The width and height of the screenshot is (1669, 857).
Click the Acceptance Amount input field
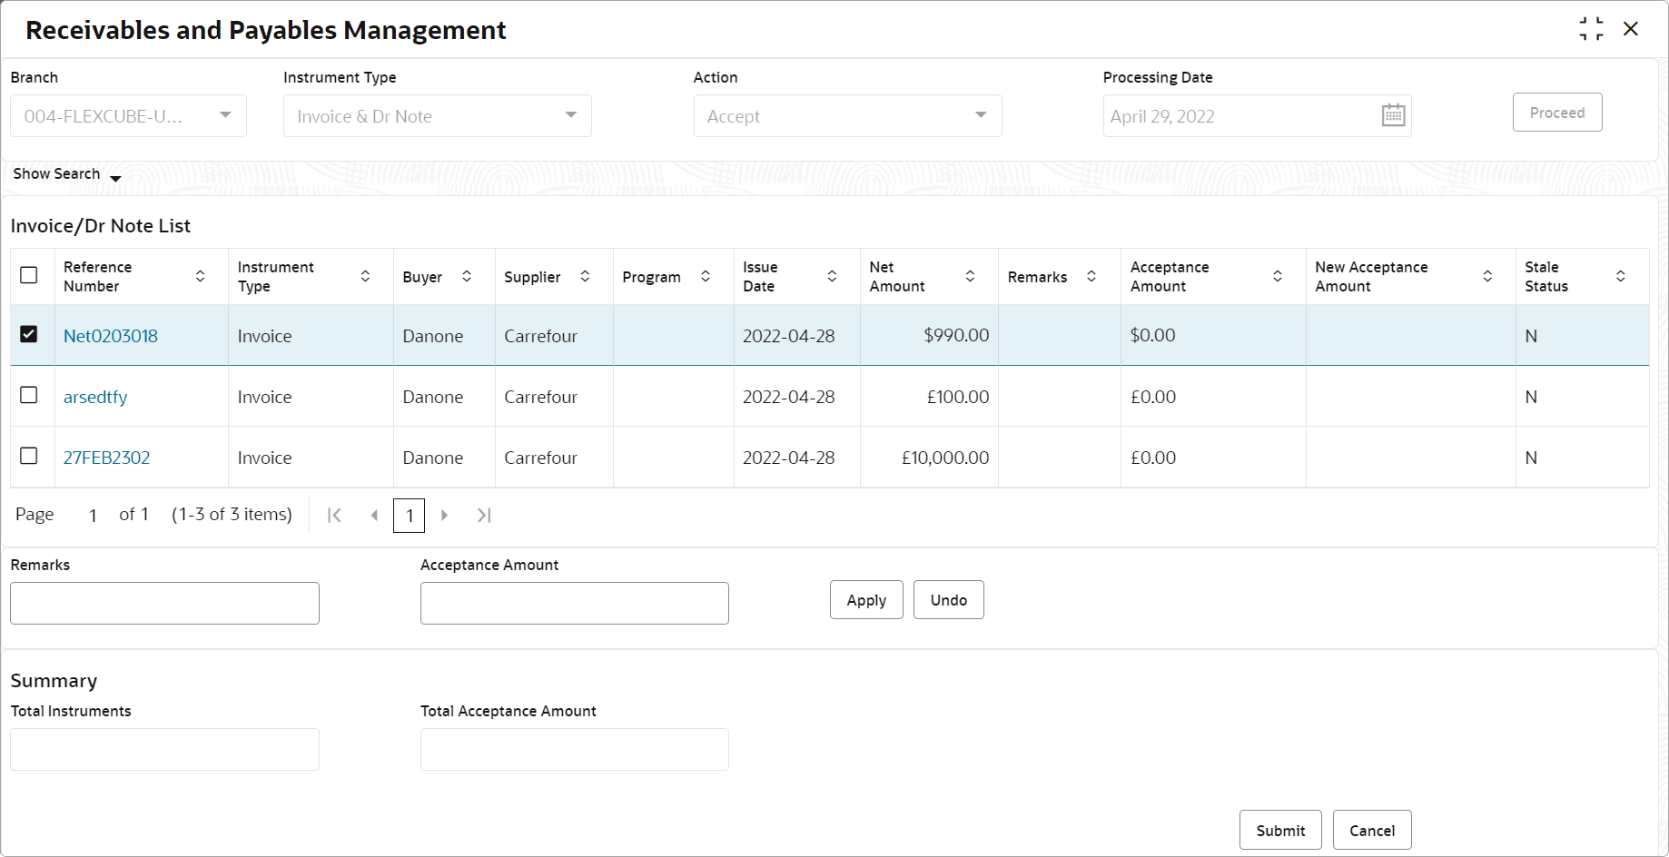(574, 603)
